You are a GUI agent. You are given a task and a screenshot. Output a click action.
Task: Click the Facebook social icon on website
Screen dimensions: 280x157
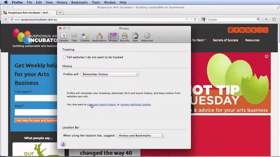point(236,30)
